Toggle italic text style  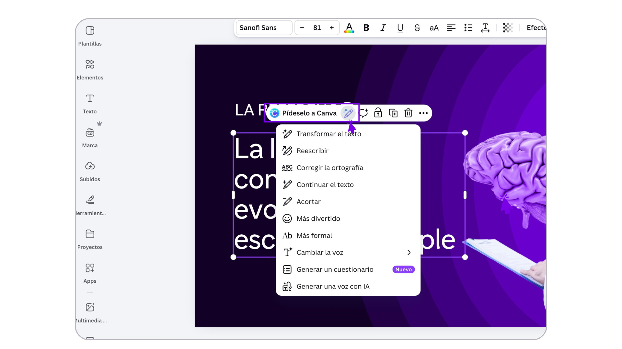(x=383, y=28)
